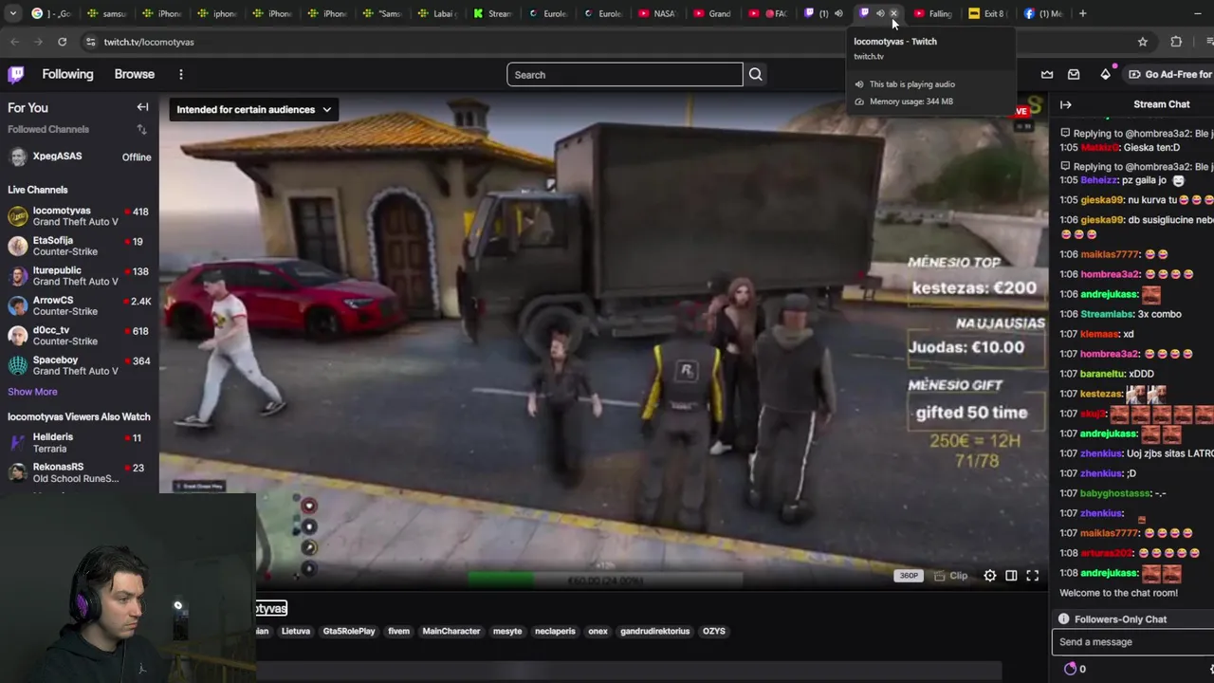Image resolution: width=1214 pixels, height=683 pixels.
Task: Open the 360P quality selector
Action: coord(909,576)
